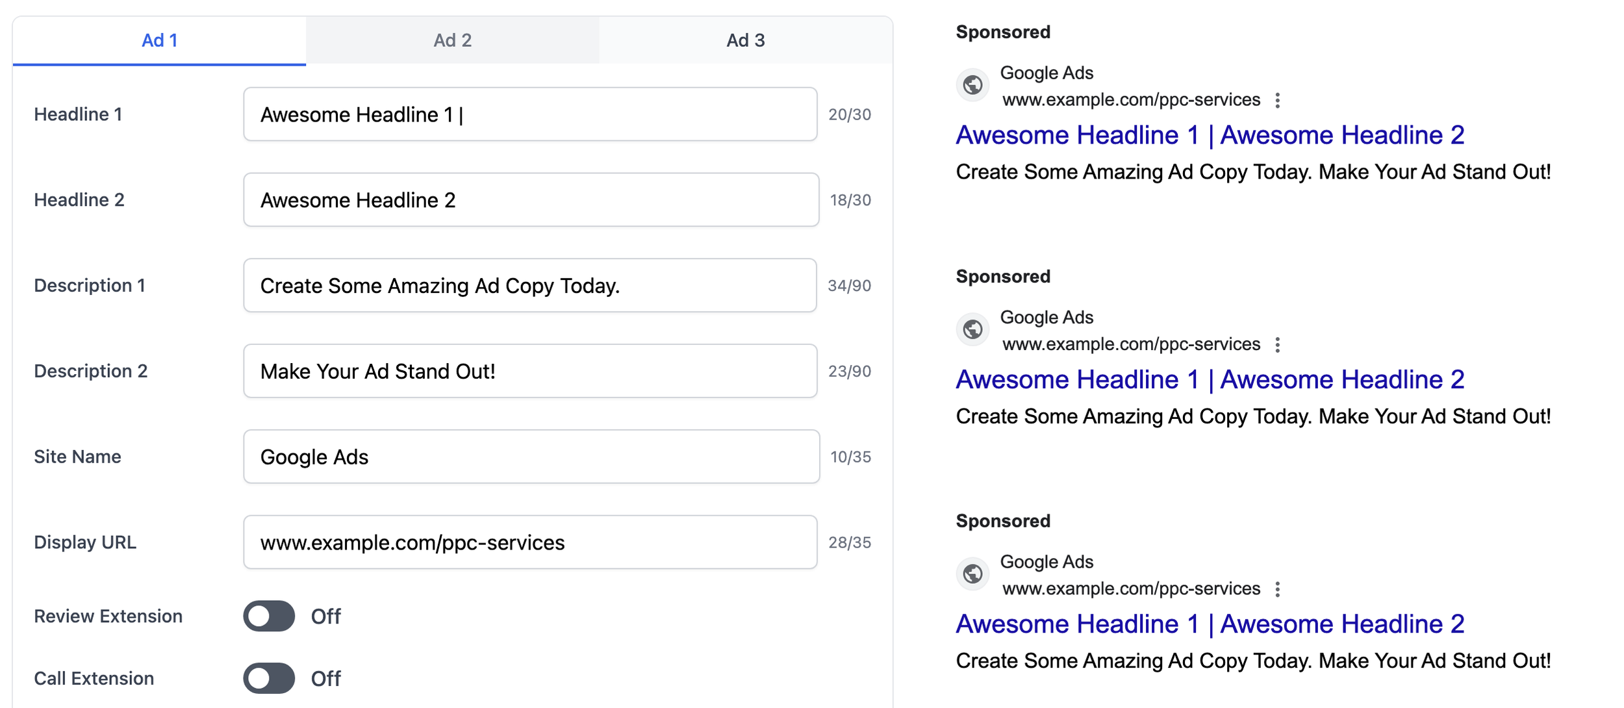Click description text in first ad preview
This screenshot has height=708, width=1624.
[1253, 172]
